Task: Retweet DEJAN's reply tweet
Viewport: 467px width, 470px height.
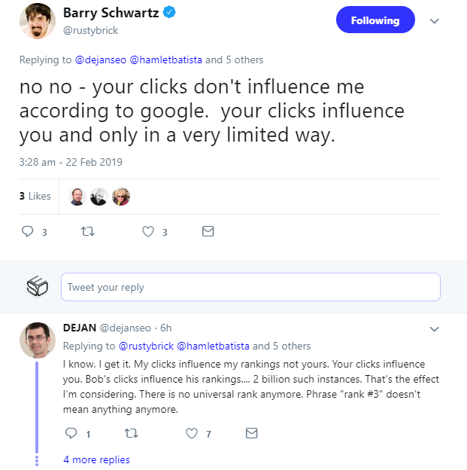Action: (130, 433)
